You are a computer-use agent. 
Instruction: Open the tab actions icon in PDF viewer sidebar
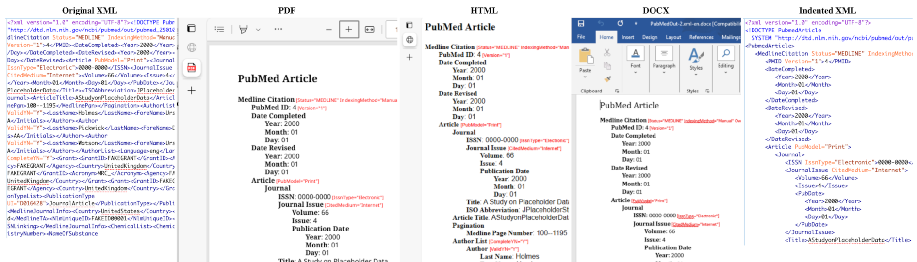[192, 29]
